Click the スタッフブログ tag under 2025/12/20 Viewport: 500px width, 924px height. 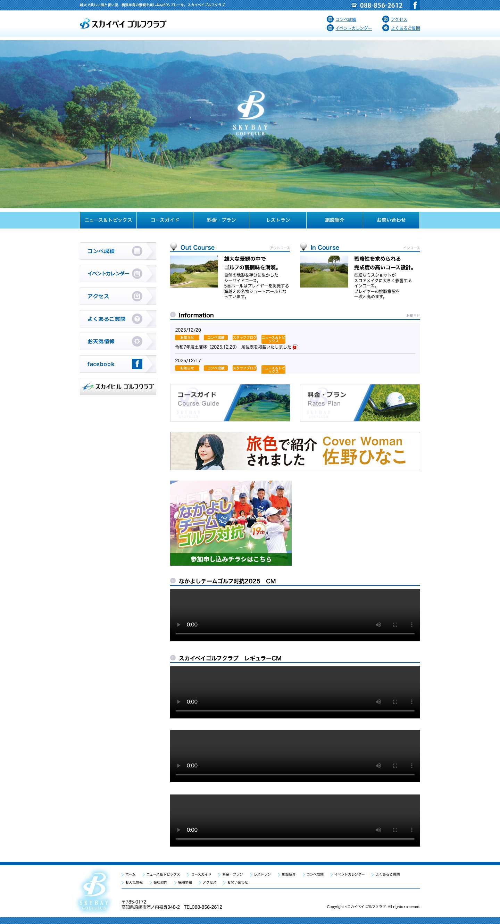pyautogui.click(x=245, y=338)
